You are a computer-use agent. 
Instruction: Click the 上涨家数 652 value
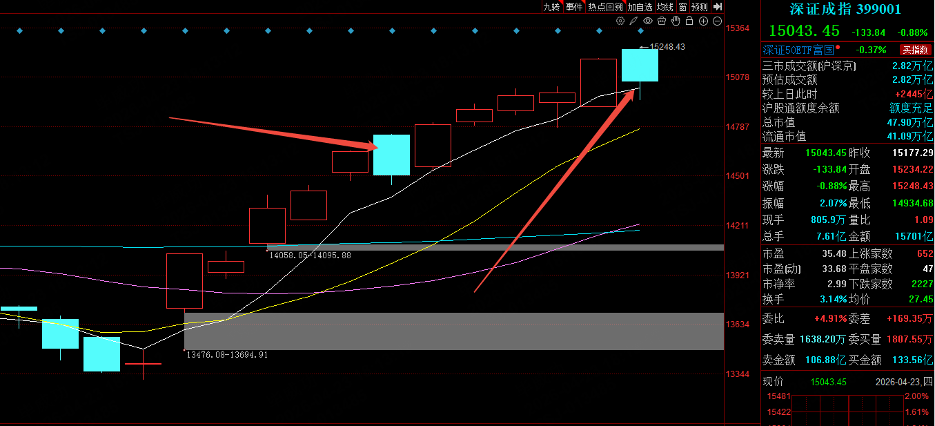pos(925,254)
